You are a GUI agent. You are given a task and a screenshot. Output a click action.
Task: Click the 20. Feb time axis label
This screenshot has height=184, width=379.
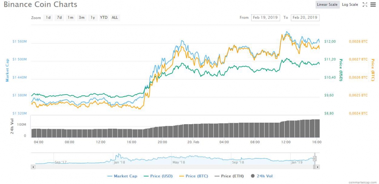point(193,142)
